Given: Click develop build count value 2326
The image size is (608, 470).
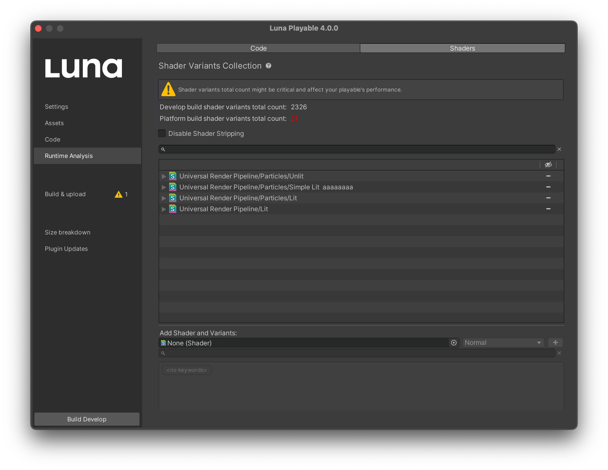Looking at the screenshot, I should click(x=299, y=107).
